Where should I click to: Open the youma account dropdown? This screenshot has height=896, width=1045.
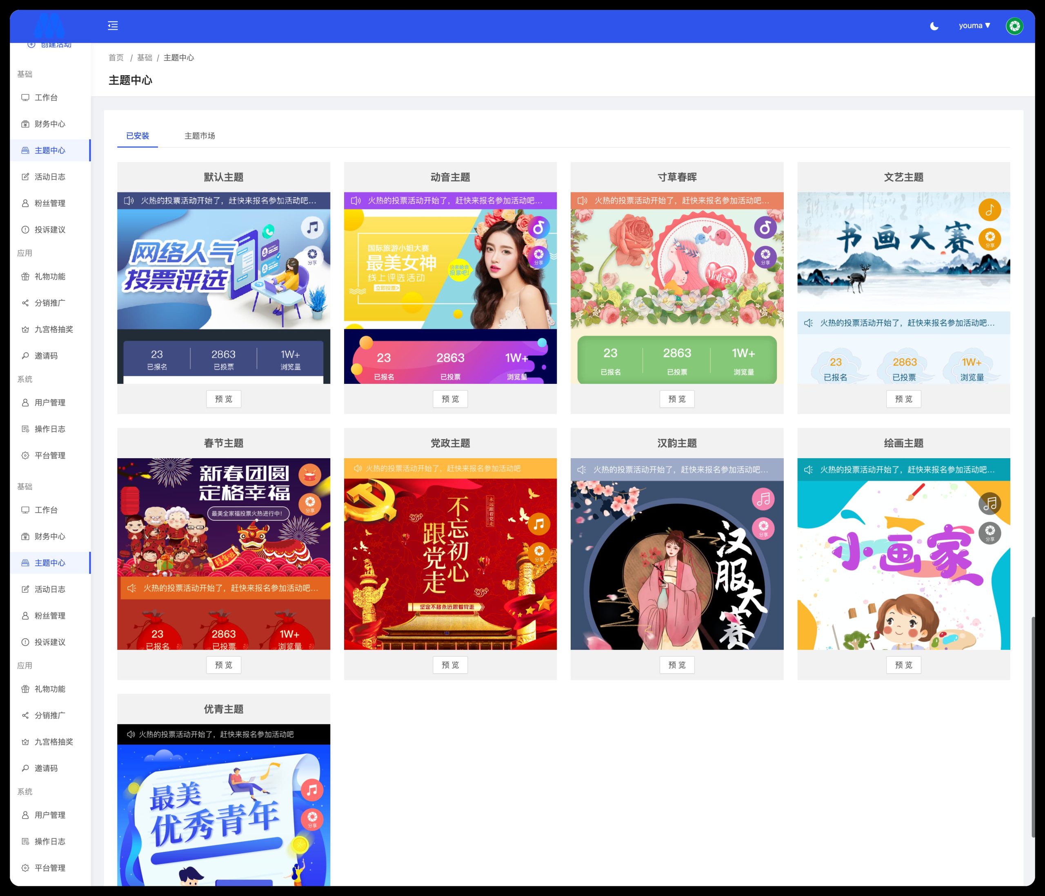pyautogui.click(x=974, y=25)
